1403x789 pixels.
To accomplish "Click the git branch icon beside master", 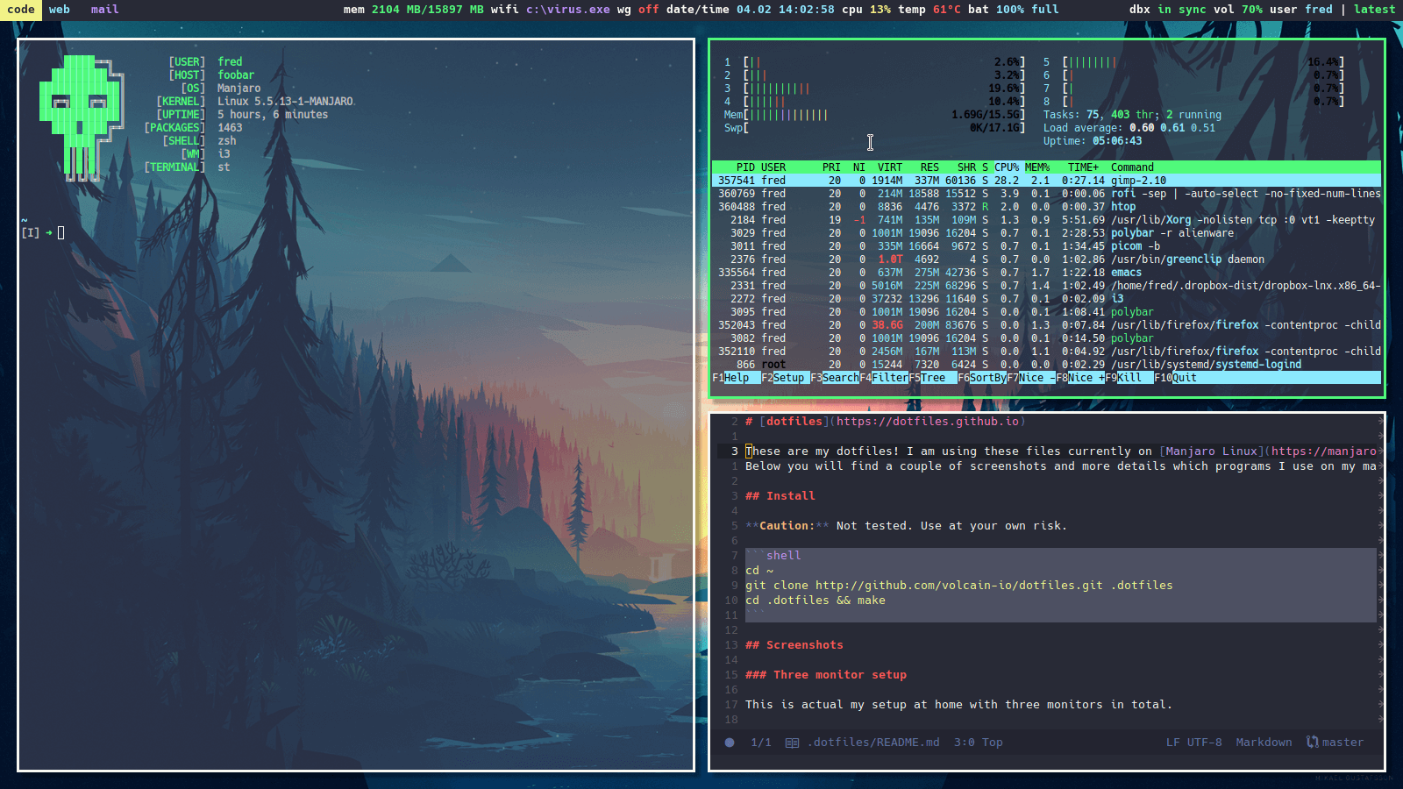I will (x=1313, y=743).
